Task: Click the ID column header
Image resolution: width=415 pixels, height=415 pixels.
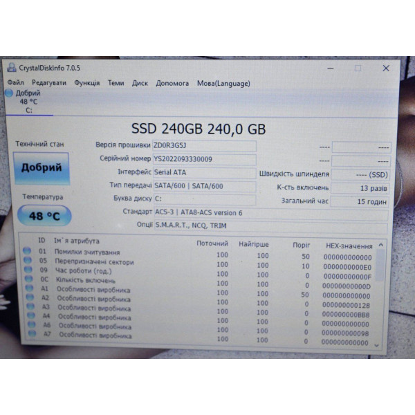Action: tap(41, 240)
